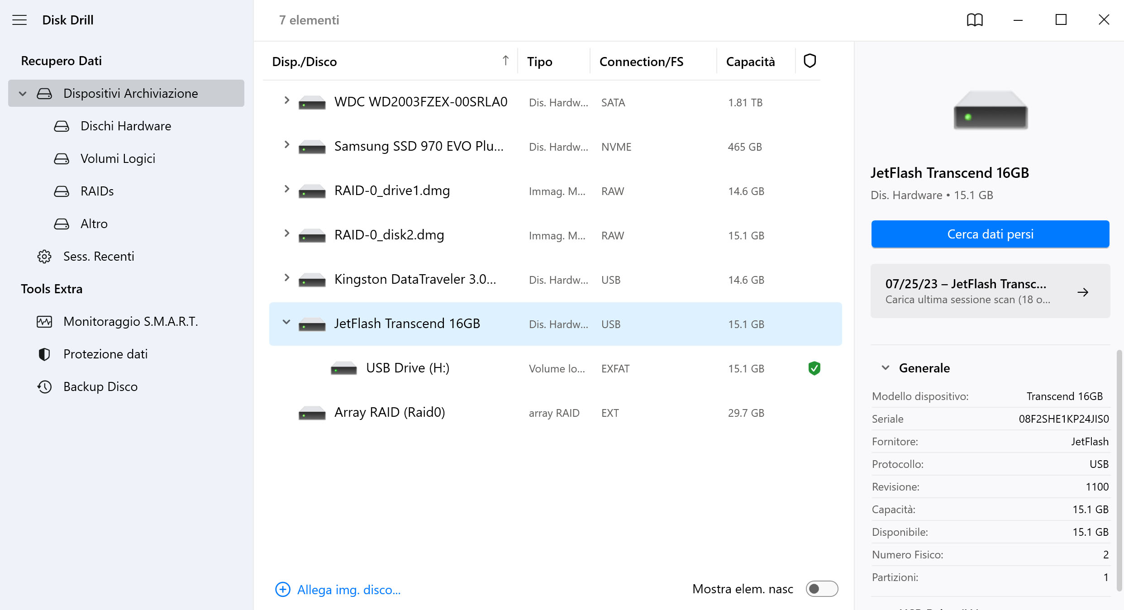Open the help book icon in title bar
Viewport: 1124px width, 610px height.
click(x=975, y=20)
